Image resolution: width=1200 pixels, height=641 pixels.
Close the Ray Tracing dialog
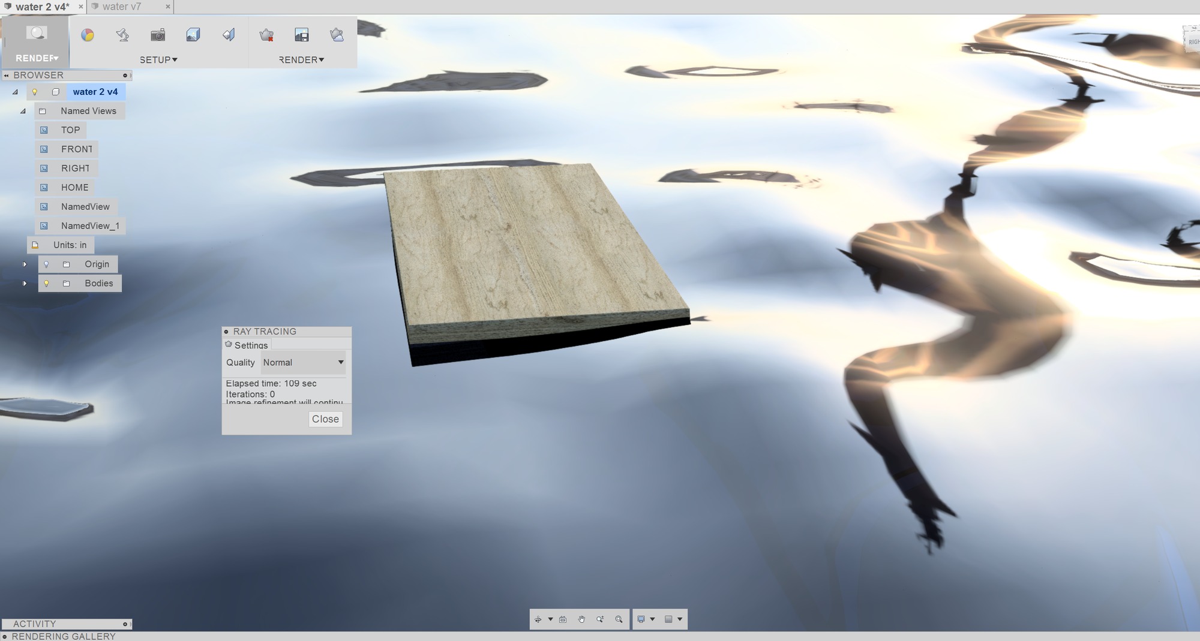(325, 419)
